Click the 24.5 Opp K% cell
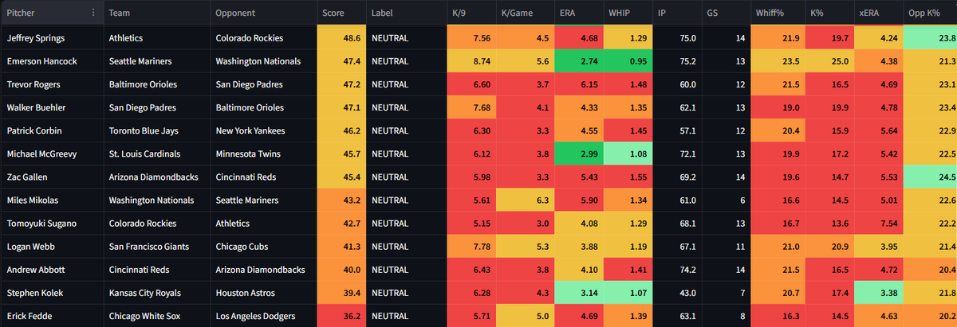This screenshot has width=957, height=327. click(x=931, y=177)
